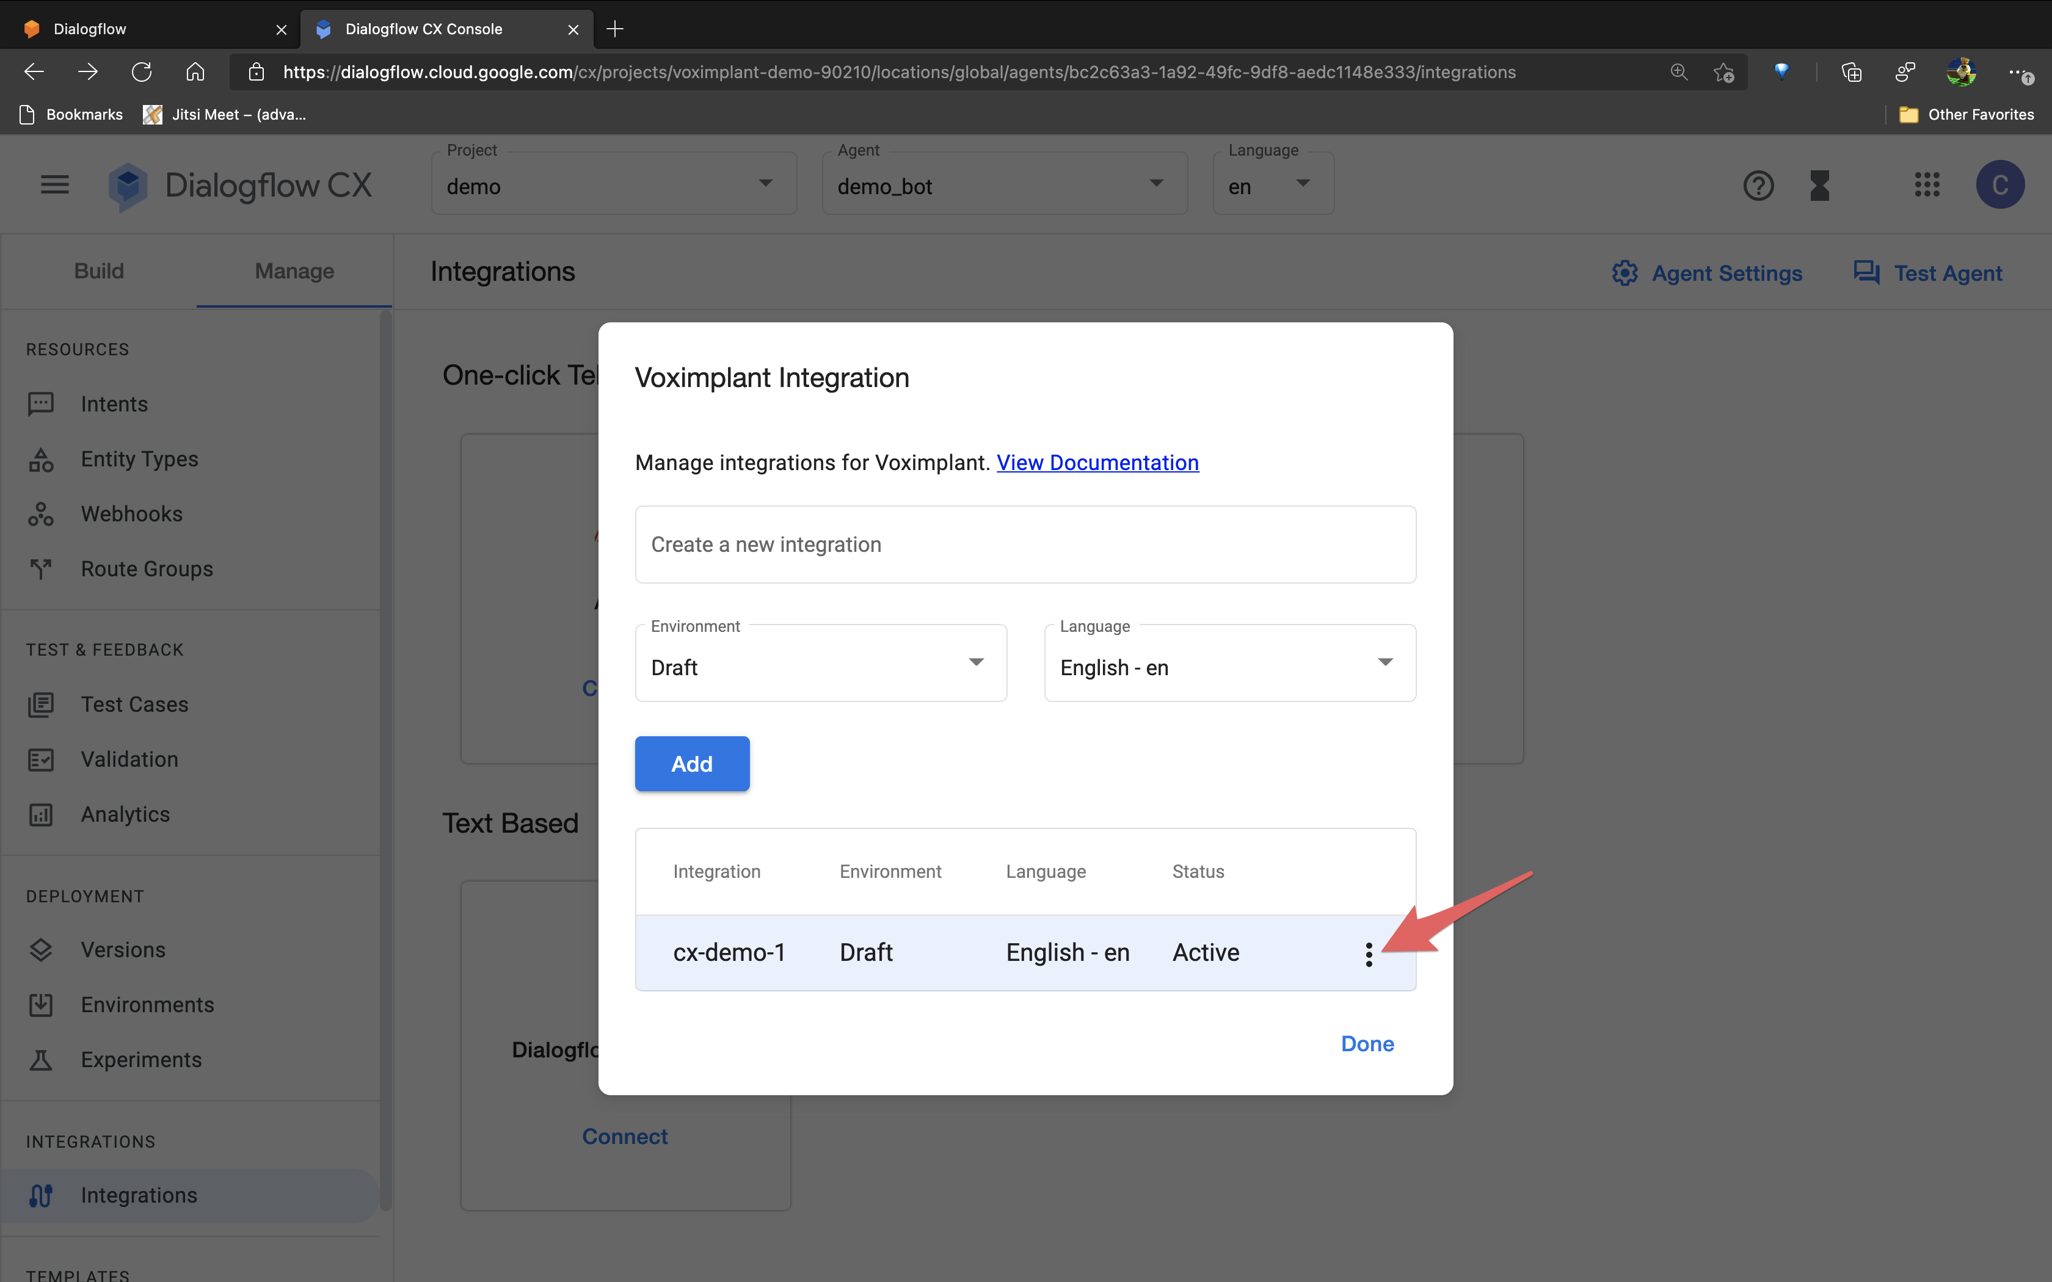Open the Webhooks page
2052x1282 pixels.
[x=131, y=514]
